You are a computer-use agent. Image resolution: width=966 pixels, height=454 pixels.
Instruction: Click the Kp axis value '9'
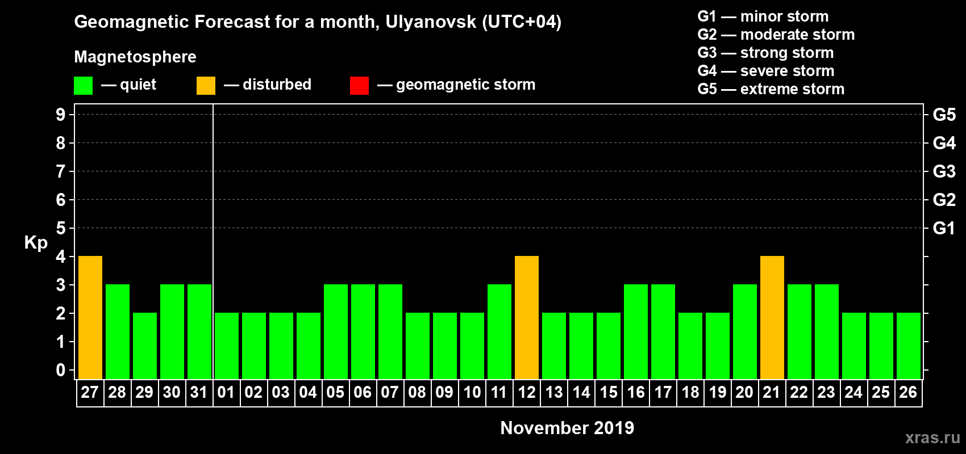(61, 115)
